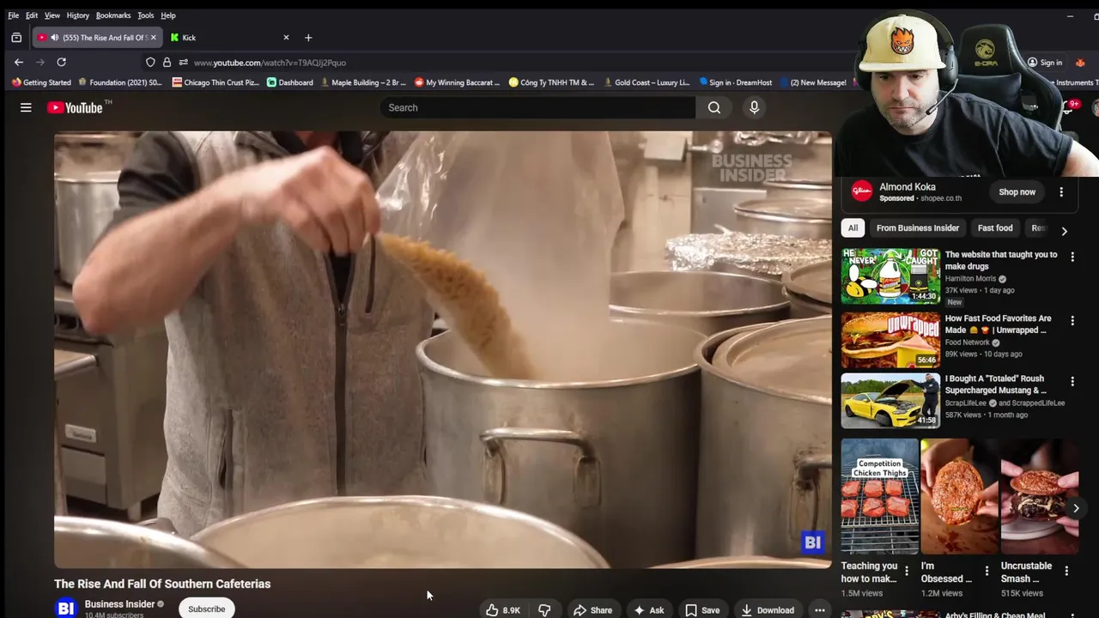Click the search magnifier button

point(714,107)
